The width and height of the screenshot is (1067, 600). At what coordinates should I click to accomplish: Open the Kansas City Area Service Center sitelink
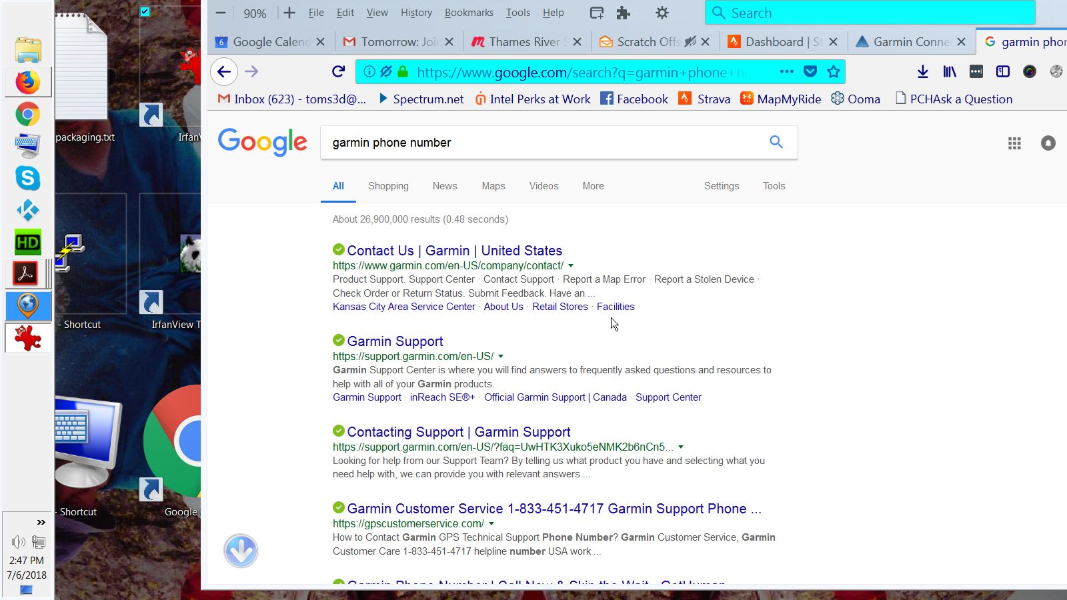(x=404, y=307)
